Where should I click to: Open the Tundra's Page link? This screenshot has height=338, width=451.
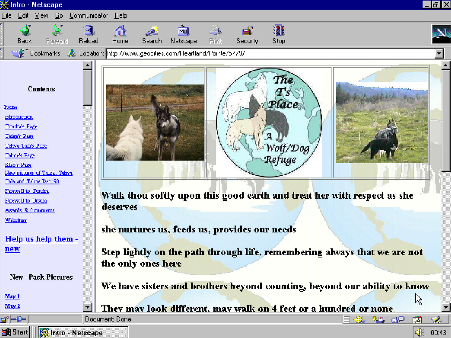coord(21,126)
